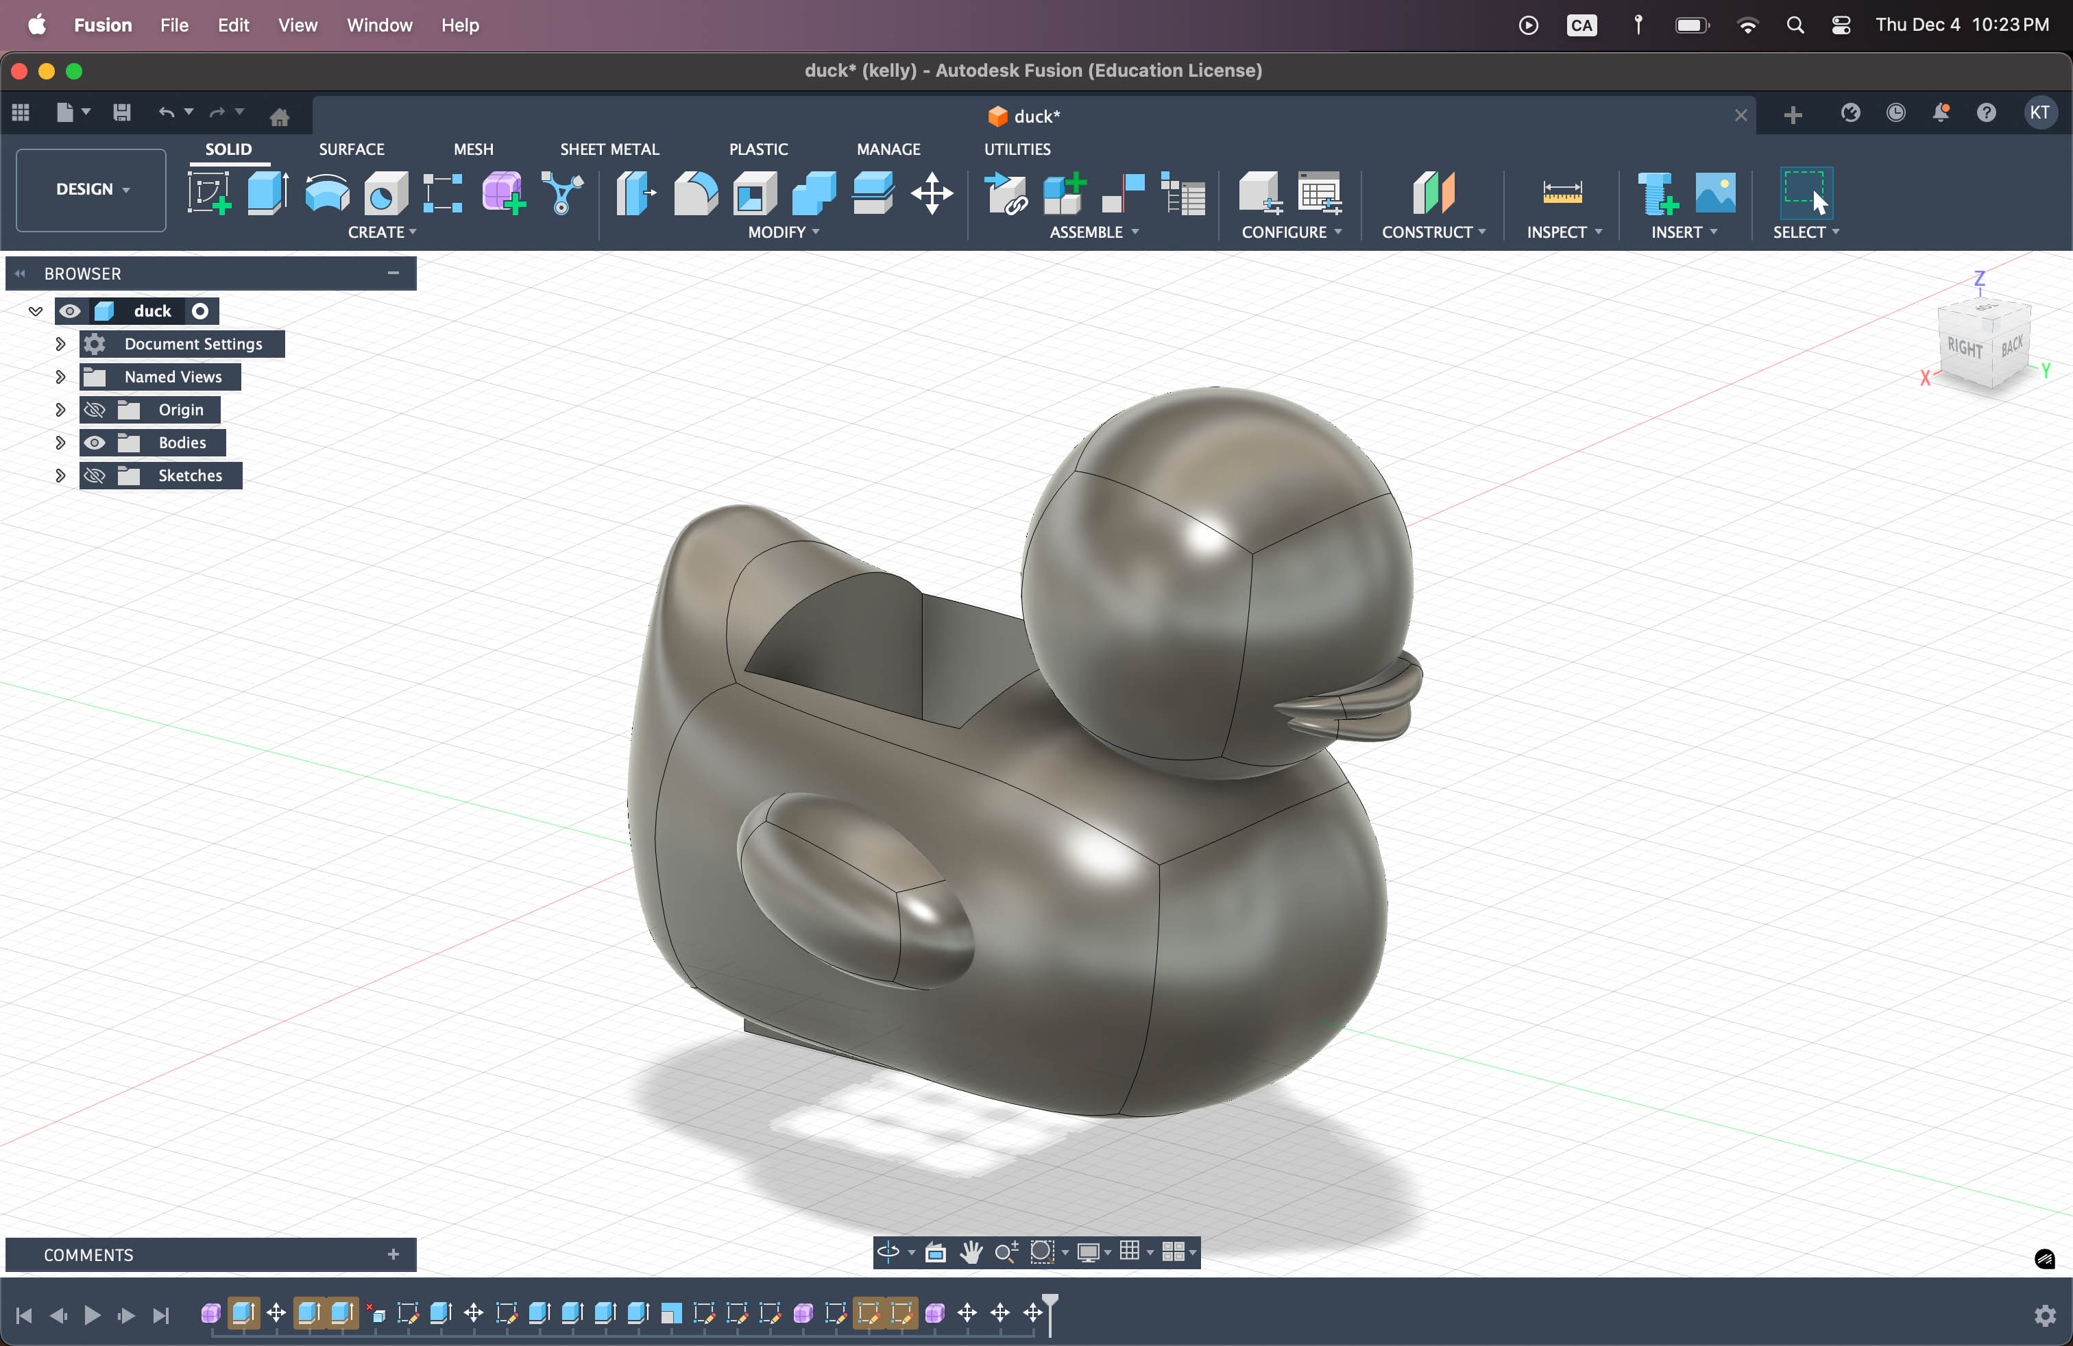Switch to the SURFACE tab

(x=351, y=149)
